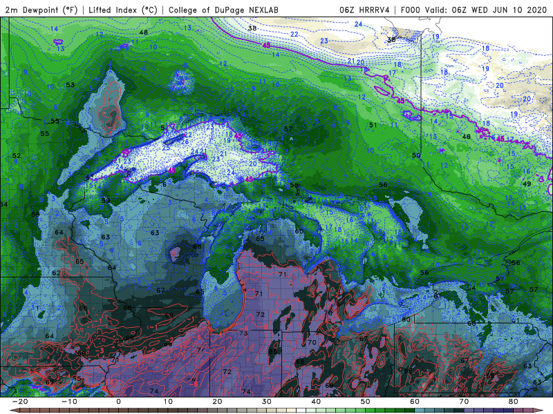Click the black dewpoint value 53 on the map
Screen dimensions: 553x414
pos(71,85)
